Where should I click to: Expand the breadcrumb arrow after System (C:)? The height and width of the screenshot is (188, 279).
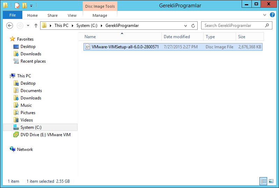coord(102,26)
